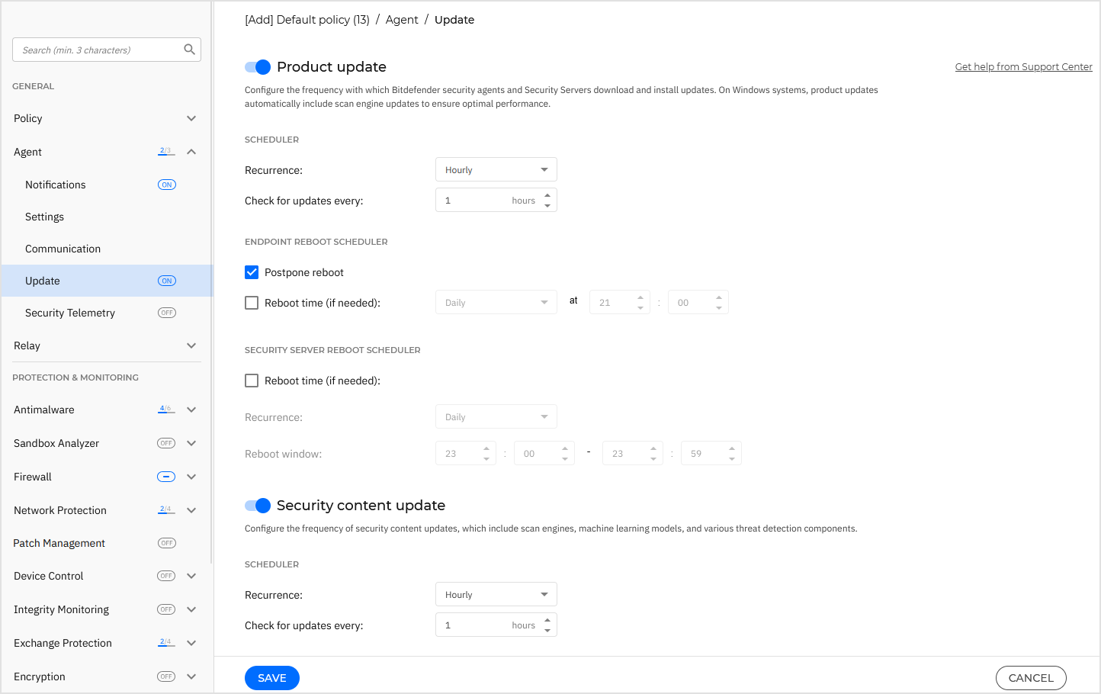
Task: Click the ON badge beside Update
Action: pyautogui.click(x=166, y=280)
